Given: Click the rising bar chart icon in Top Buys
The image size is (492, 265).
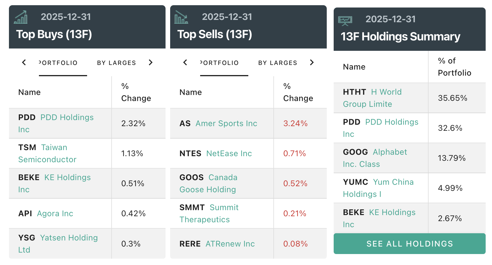Looking at the screenshot, I should pyautogui.click(x=21, y=17).
